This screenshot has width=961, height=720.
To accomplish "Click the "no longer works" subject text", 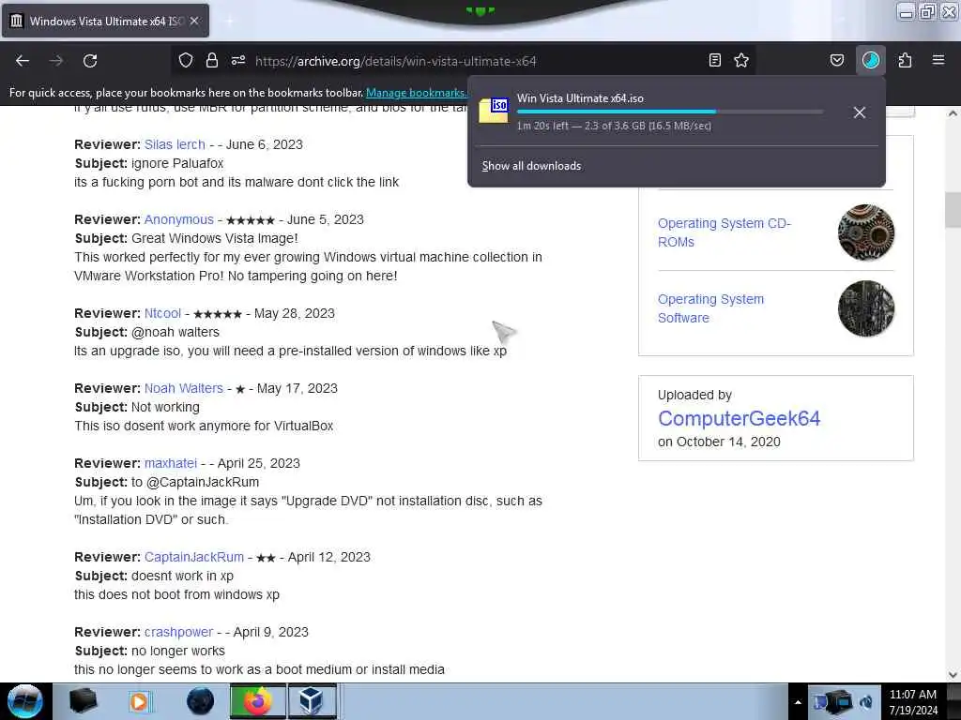I will (178, 651).
